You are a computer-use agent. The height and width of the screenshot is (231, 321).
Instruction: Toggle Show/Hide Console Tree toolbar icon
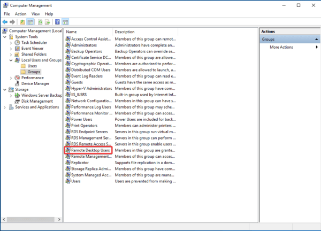[30, 22]
